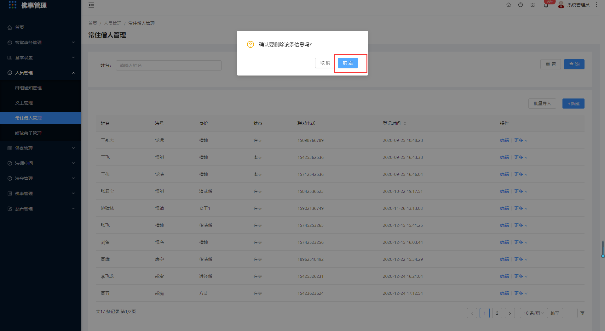Collapse sidebar using the menu fold icon

tap(91, 5)
